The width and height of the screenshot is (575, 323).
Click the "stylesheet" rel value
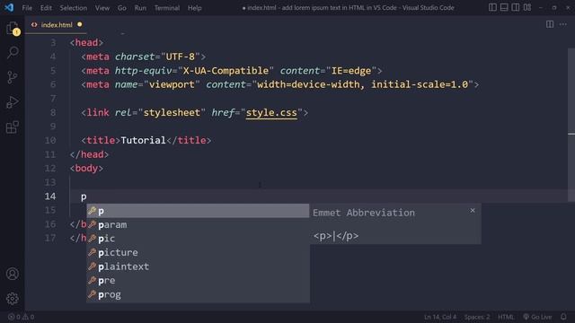tap(172, 112)
